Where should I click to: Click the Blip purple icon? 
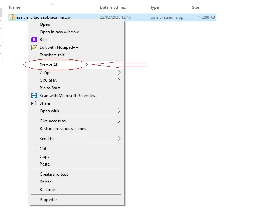[34, 40]
